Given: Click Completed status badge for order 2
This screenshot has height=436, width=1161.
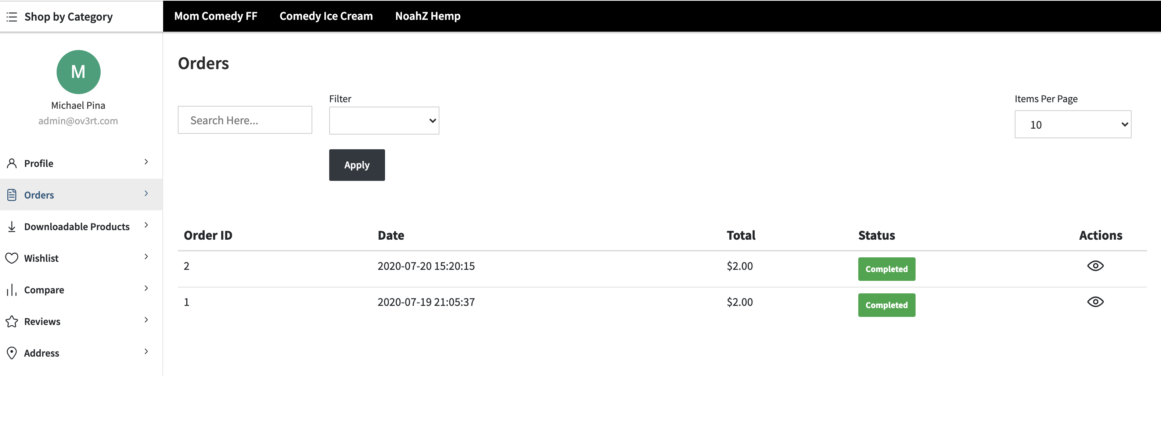Looking at the screenshot, I should tap(887, 269).
